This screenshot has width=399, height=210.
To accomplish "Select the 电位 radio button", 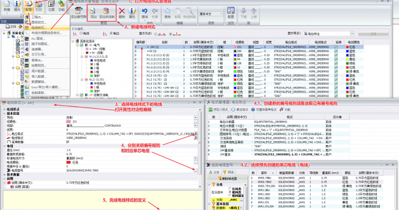I will 111,33.
